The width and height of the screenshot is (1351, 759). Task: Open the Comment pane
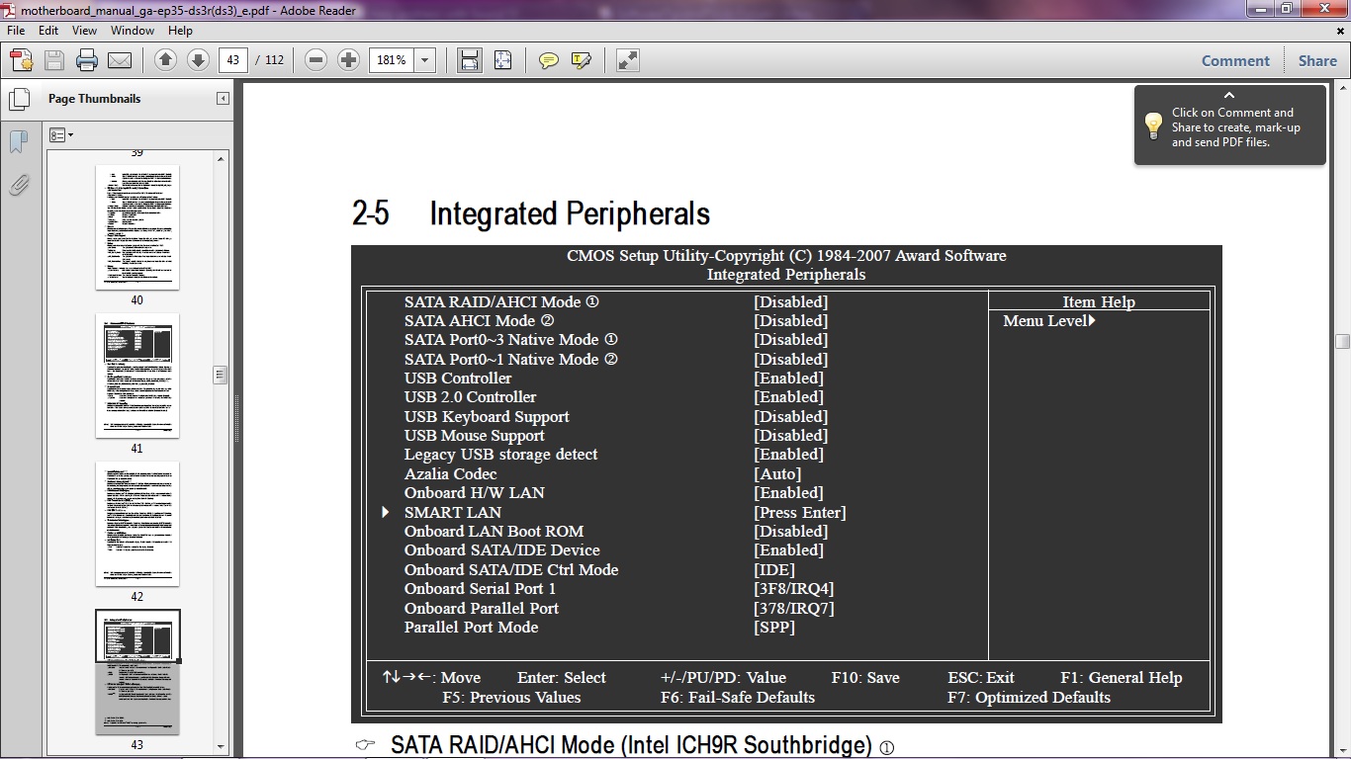tap(1235, 60)
